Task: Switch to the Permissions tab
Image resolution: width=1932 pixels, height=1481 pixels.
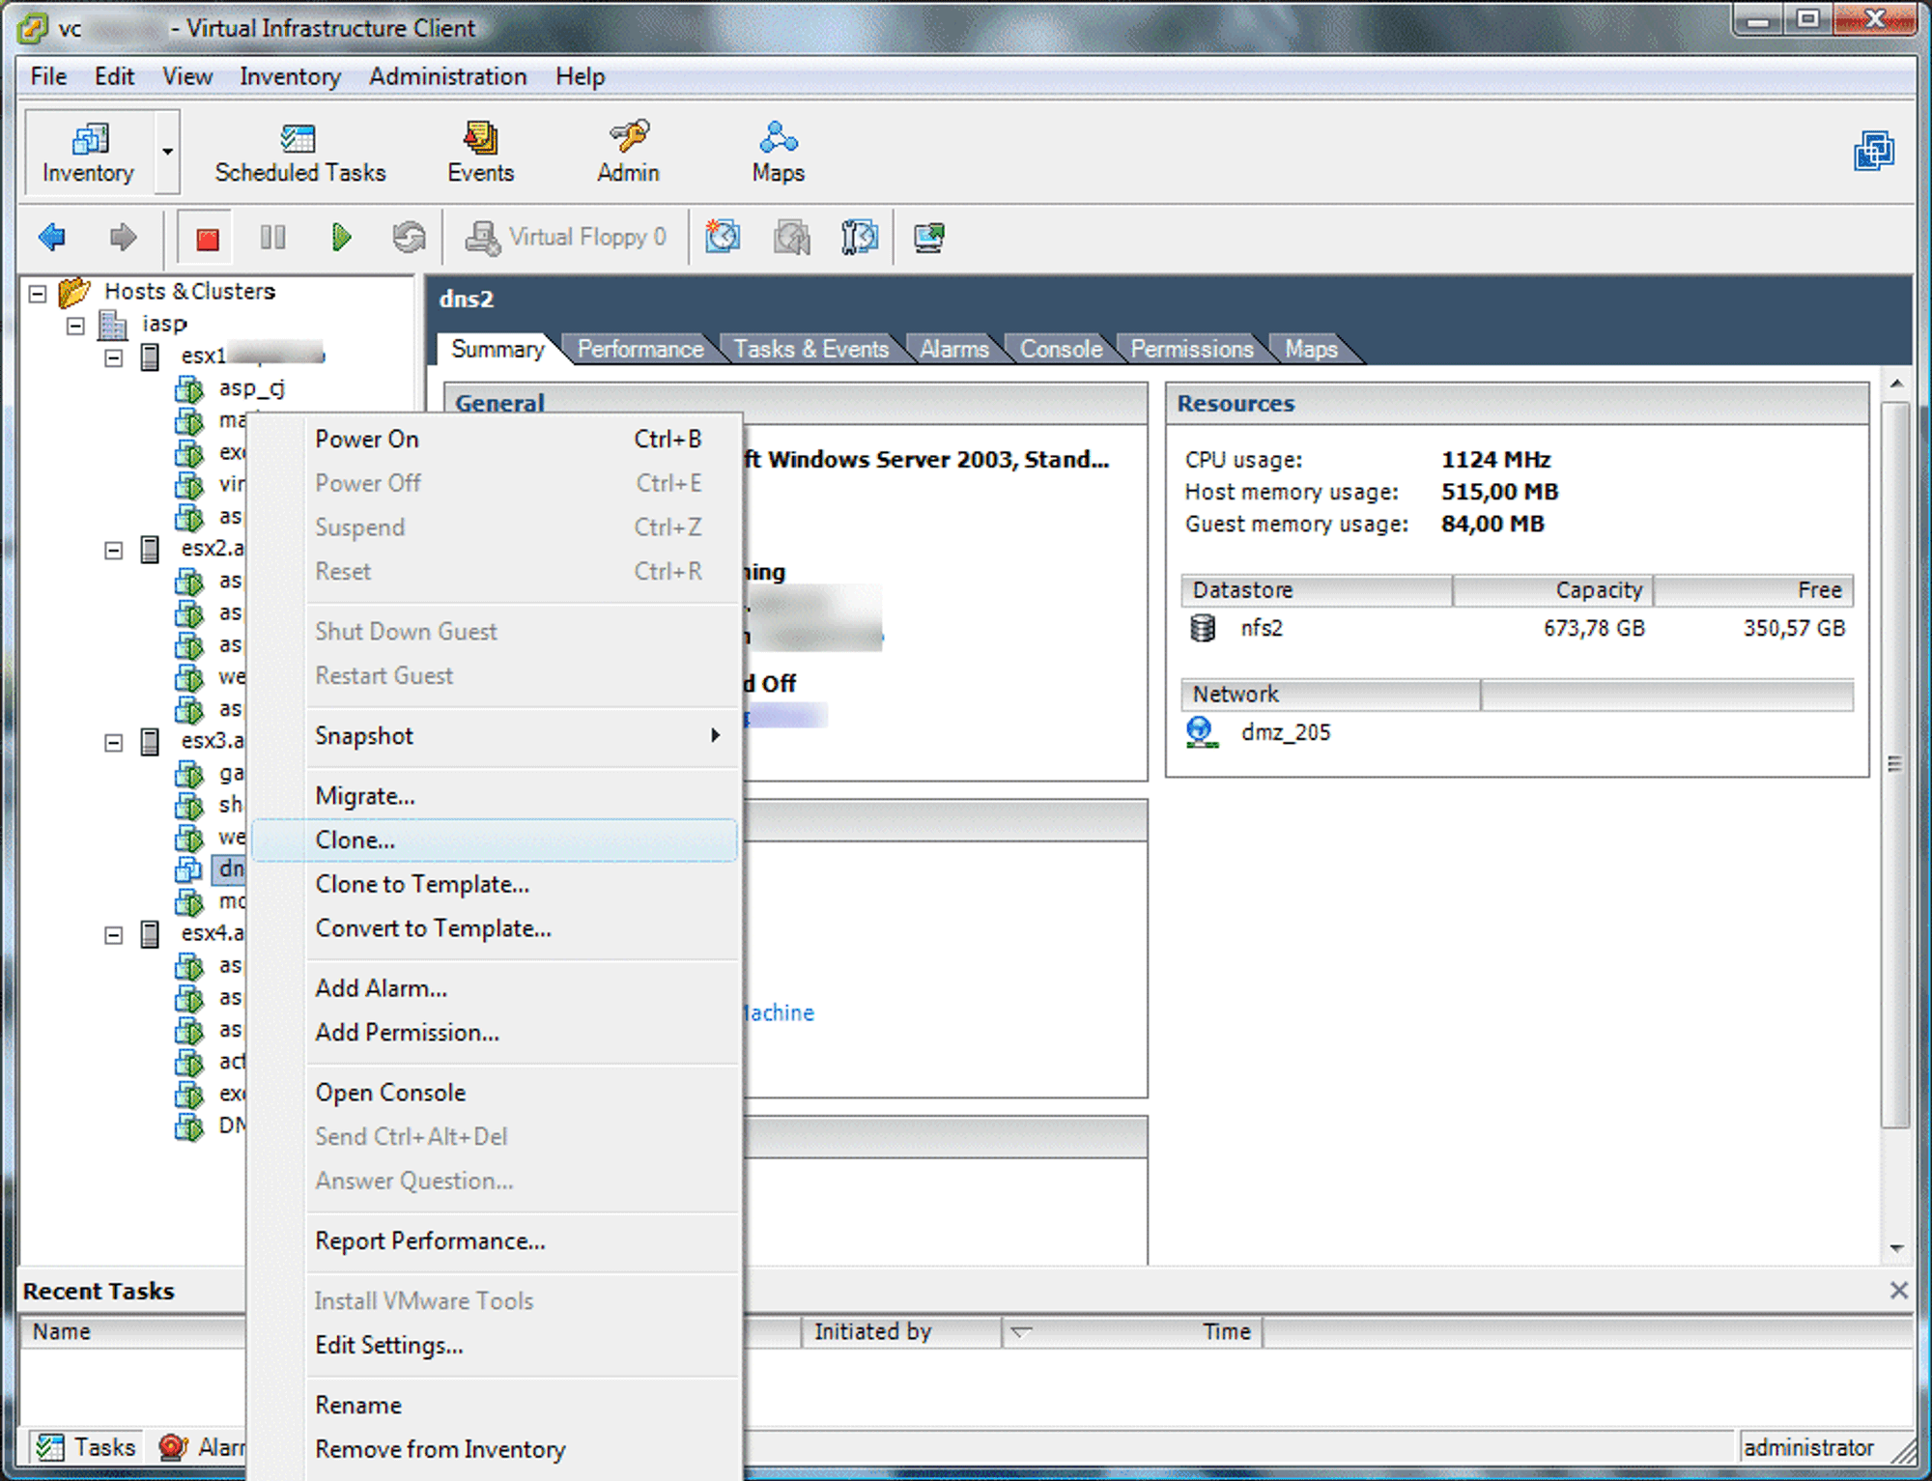Action: 1192,349
